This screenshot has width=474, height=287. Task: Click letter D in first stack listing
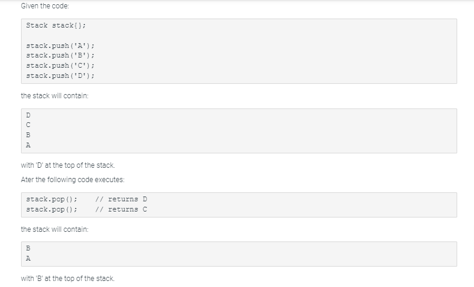tap(28, 114)
